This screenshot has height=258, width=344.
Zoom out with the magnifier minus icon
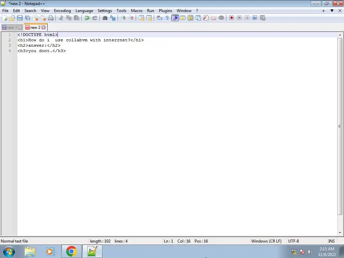pyautogui.click(x=131, y=18)
